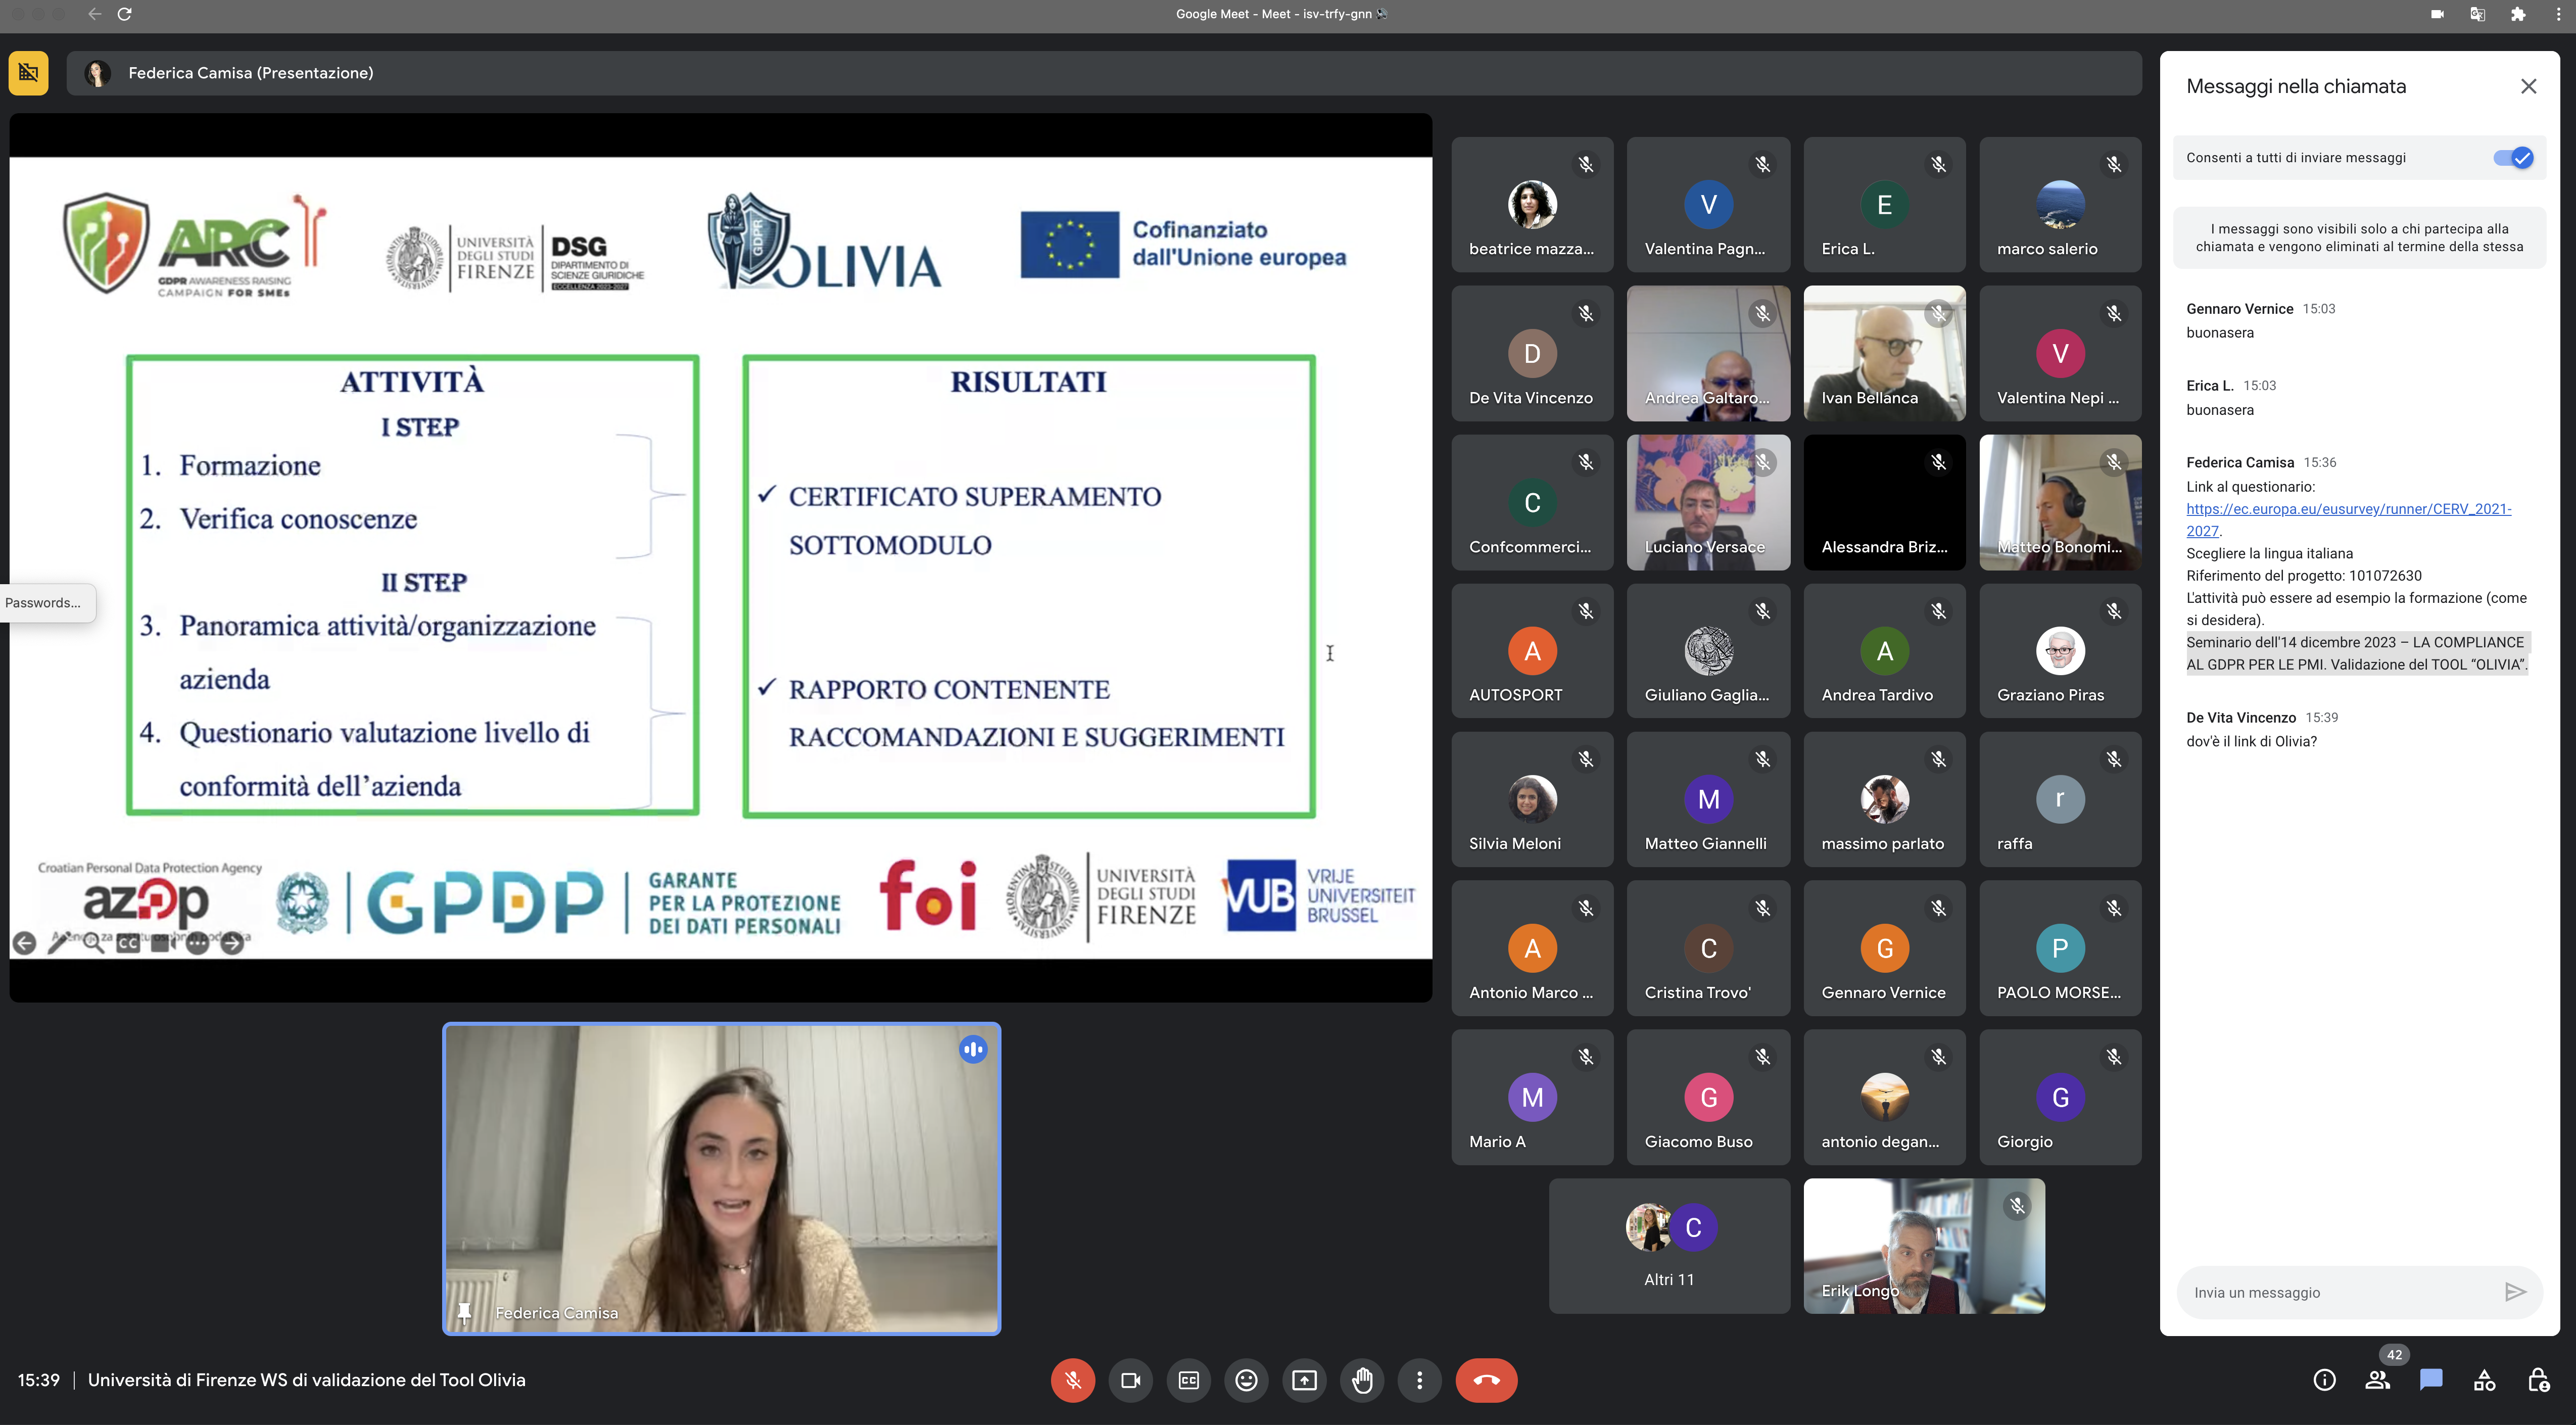Turn off the camera
Screen dimensions: 2576x1425
point(1130,1380)
